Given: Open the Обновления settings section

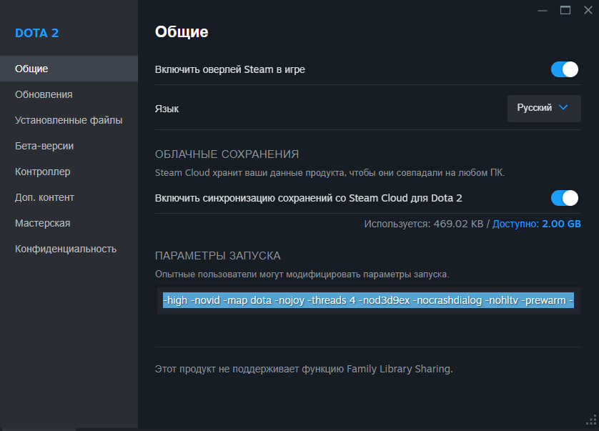Looking at the screenshot, I should pos(44,94).
